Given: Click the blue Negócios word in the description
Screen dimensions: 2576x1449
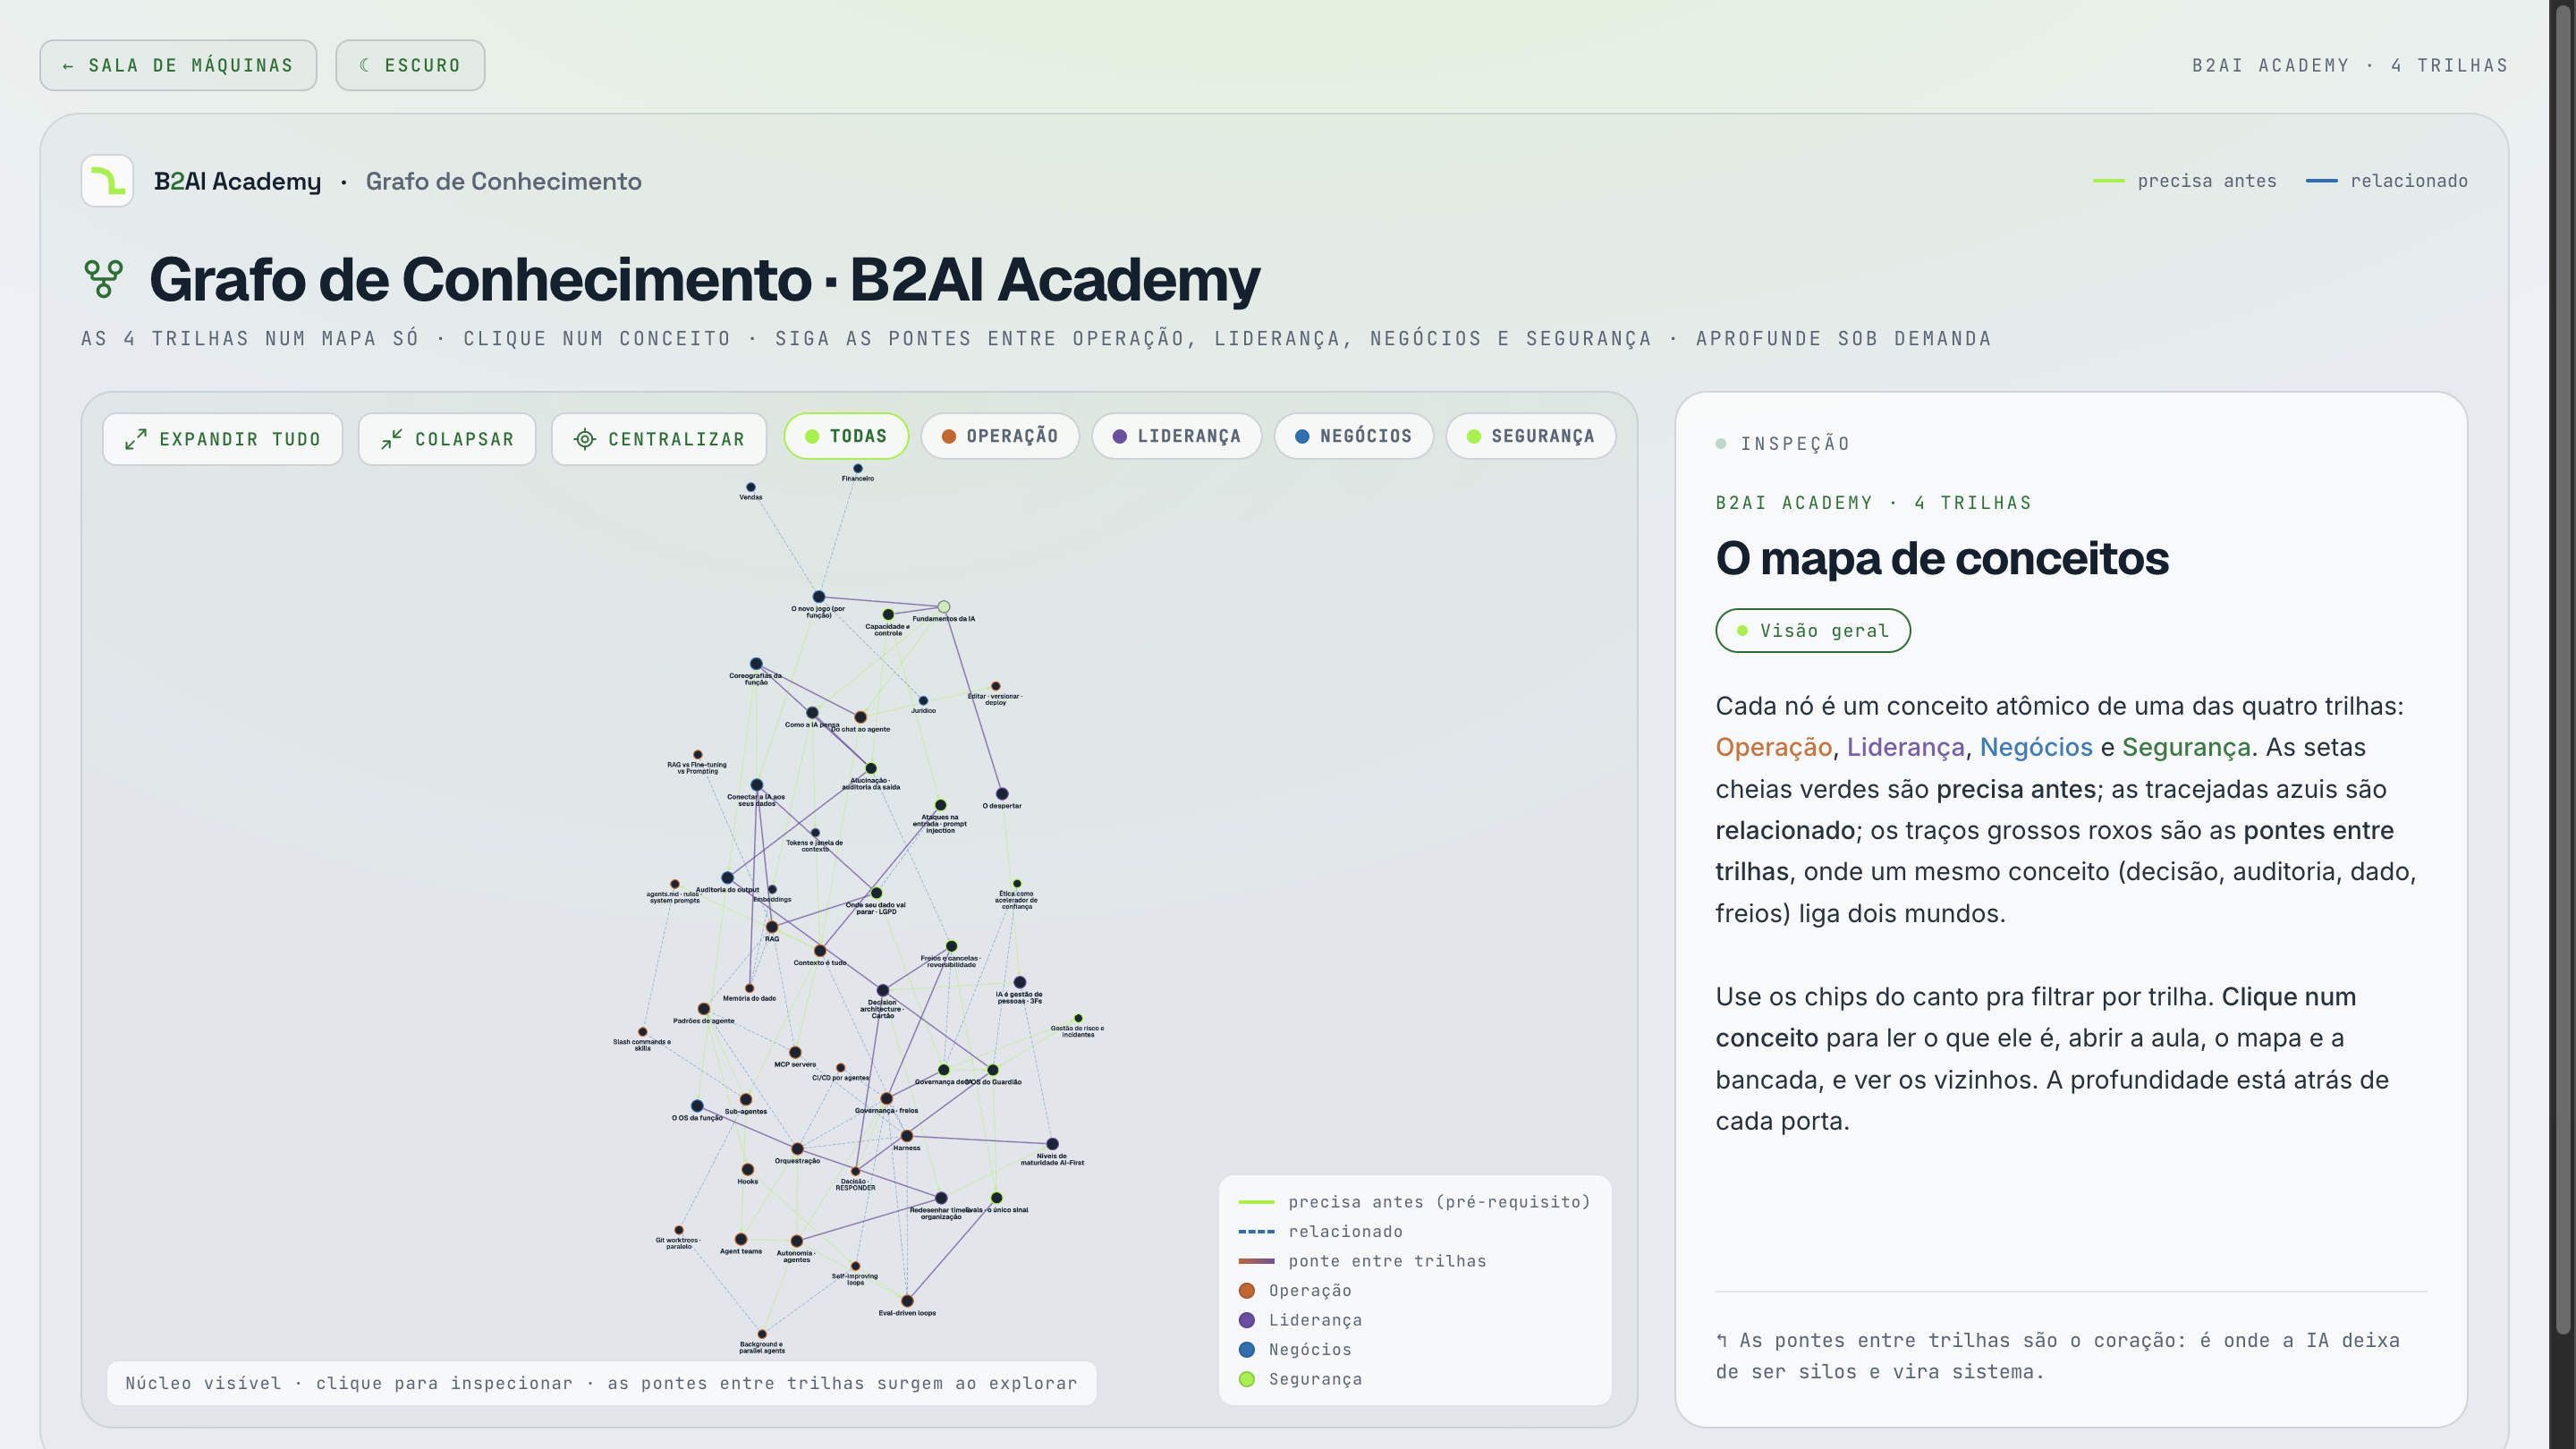Looking at the screenshot, I should click(2035, 747).
